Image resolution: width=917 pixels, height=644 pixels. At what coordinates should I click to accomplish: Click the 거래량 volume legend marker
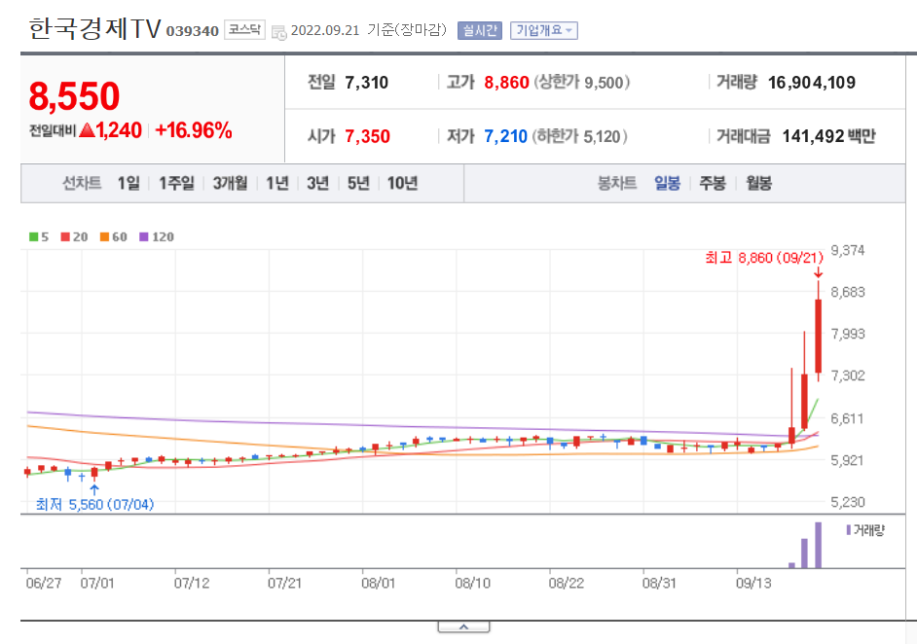[849, 530]
